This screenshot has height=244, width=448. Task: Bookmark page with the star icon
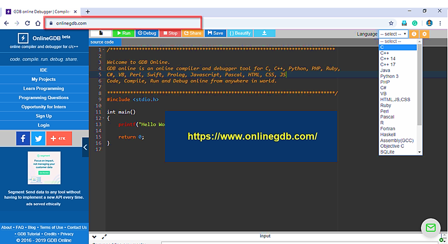[391, 23]
